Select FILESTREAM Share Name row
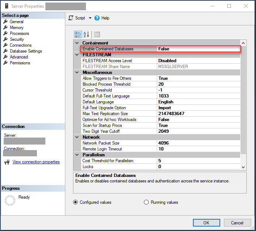256x231 pixels. pos(161,67)
